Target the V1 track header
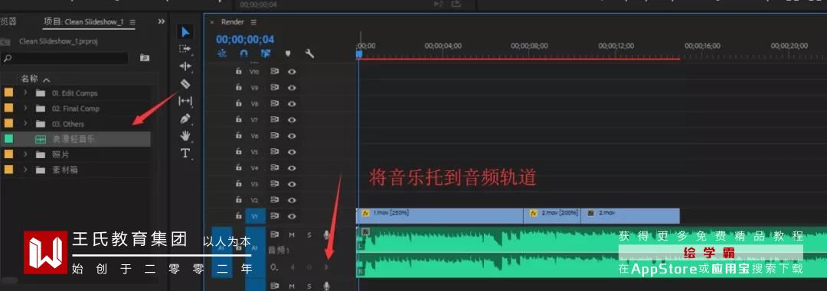Viewport: 827px width, 291px height. click(255, 216)
